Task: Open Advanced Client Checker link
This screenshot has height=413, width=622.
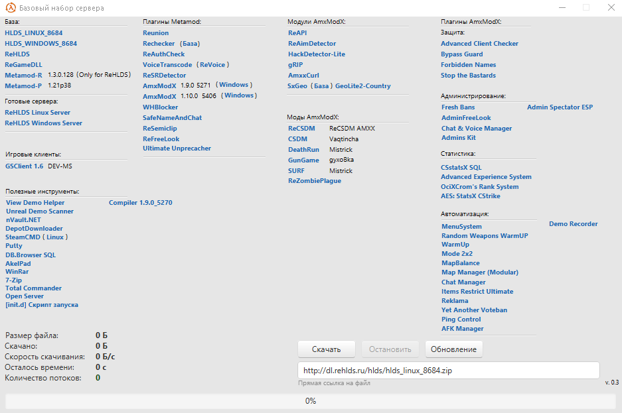Action: coord(479,44)
